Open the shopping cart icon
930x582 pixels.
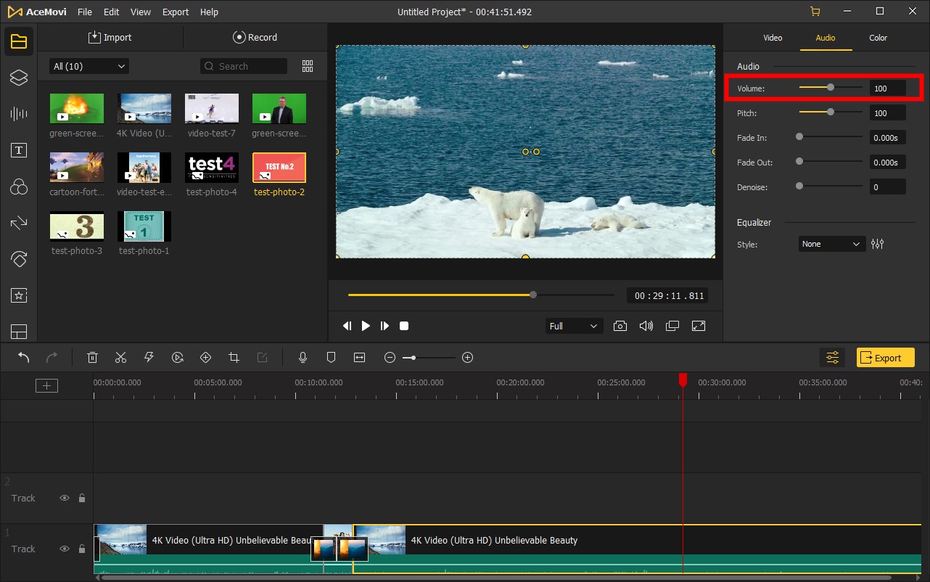[x=815, y=12]
